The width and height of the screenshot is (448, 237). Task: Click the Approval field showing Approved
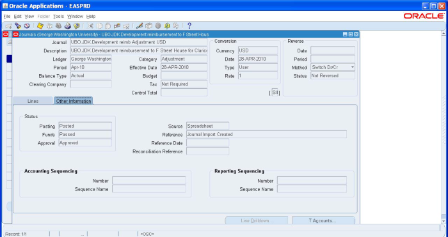coord(85,143)
